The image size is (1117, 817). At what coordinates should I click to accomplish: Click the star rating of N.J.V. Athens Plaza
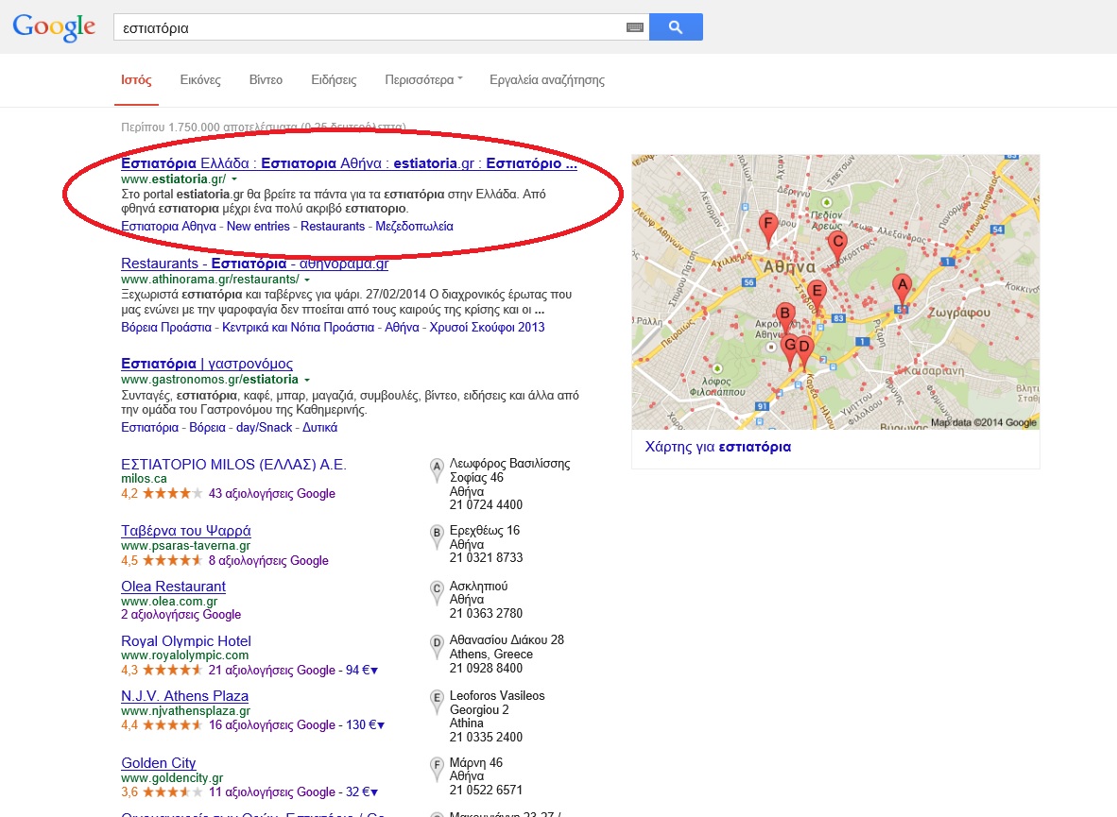[172, 724]
